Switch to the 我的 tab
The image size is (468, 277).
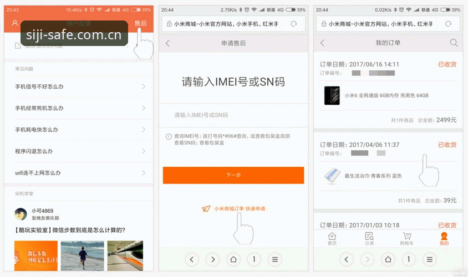click(444, 239)
